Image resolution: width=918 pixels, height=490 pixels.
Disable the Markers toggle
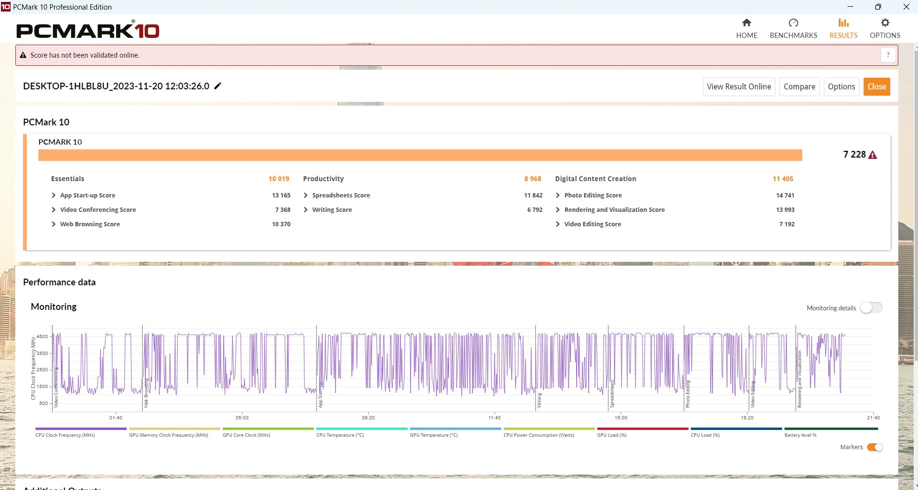click(875, 447)
